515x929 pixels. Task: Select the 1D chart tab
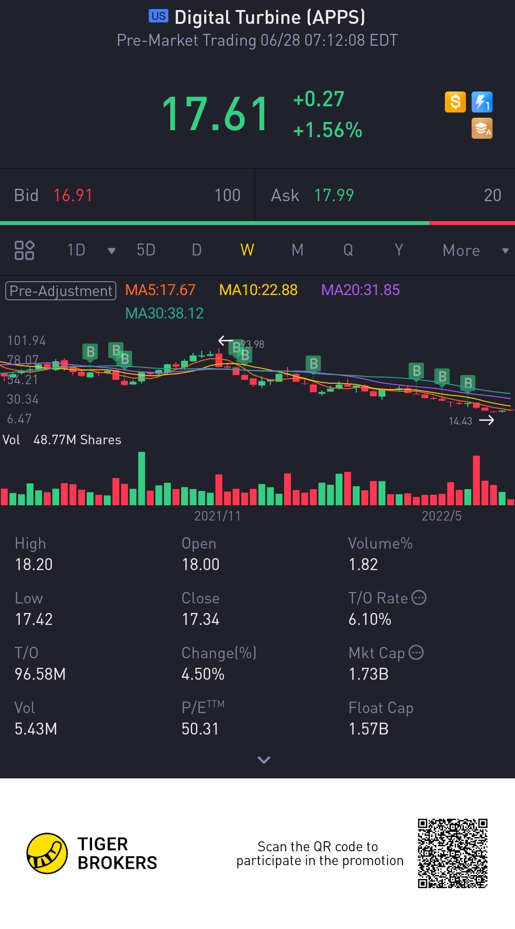(76, 250)
